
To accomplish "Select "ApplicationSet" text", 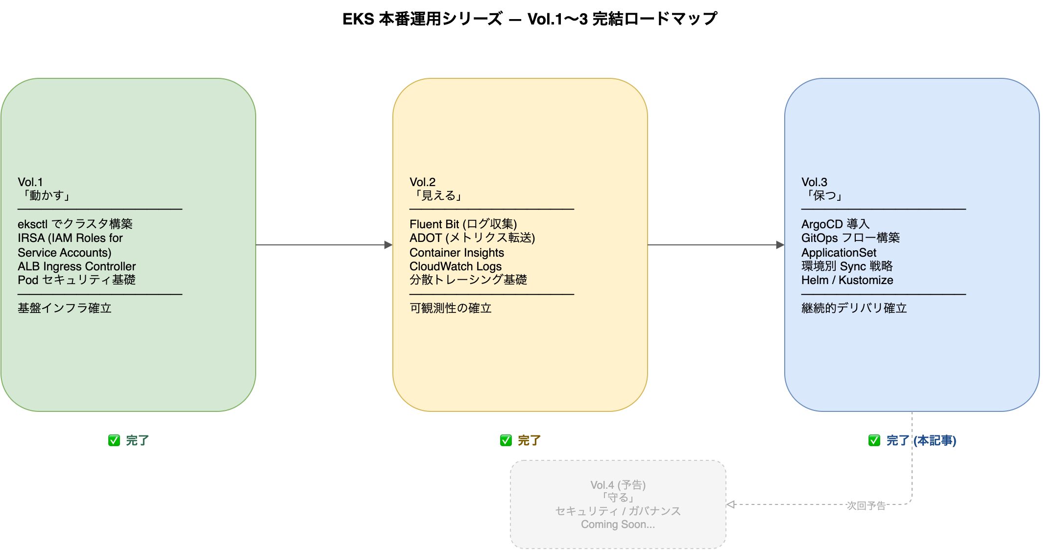I will (x=839, y=252).
